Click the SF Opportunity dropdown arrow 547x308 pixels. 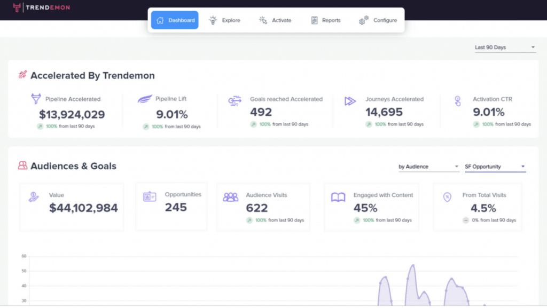[522, 167]
